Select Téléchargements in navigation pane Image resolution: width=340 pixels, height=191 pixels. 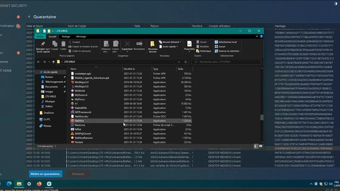(x=54, y=82)
